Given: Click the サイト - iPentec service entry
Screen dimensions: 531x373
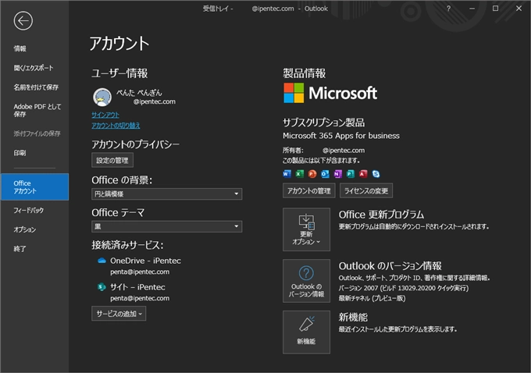Looking at the screenshot, I should (134, 292).
